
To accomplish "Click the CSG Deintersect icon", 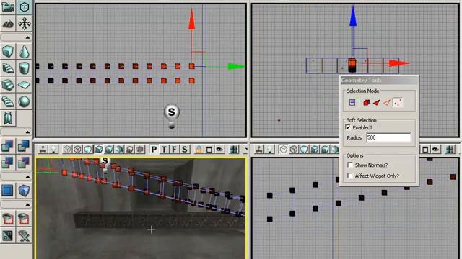I will [24, 163].
